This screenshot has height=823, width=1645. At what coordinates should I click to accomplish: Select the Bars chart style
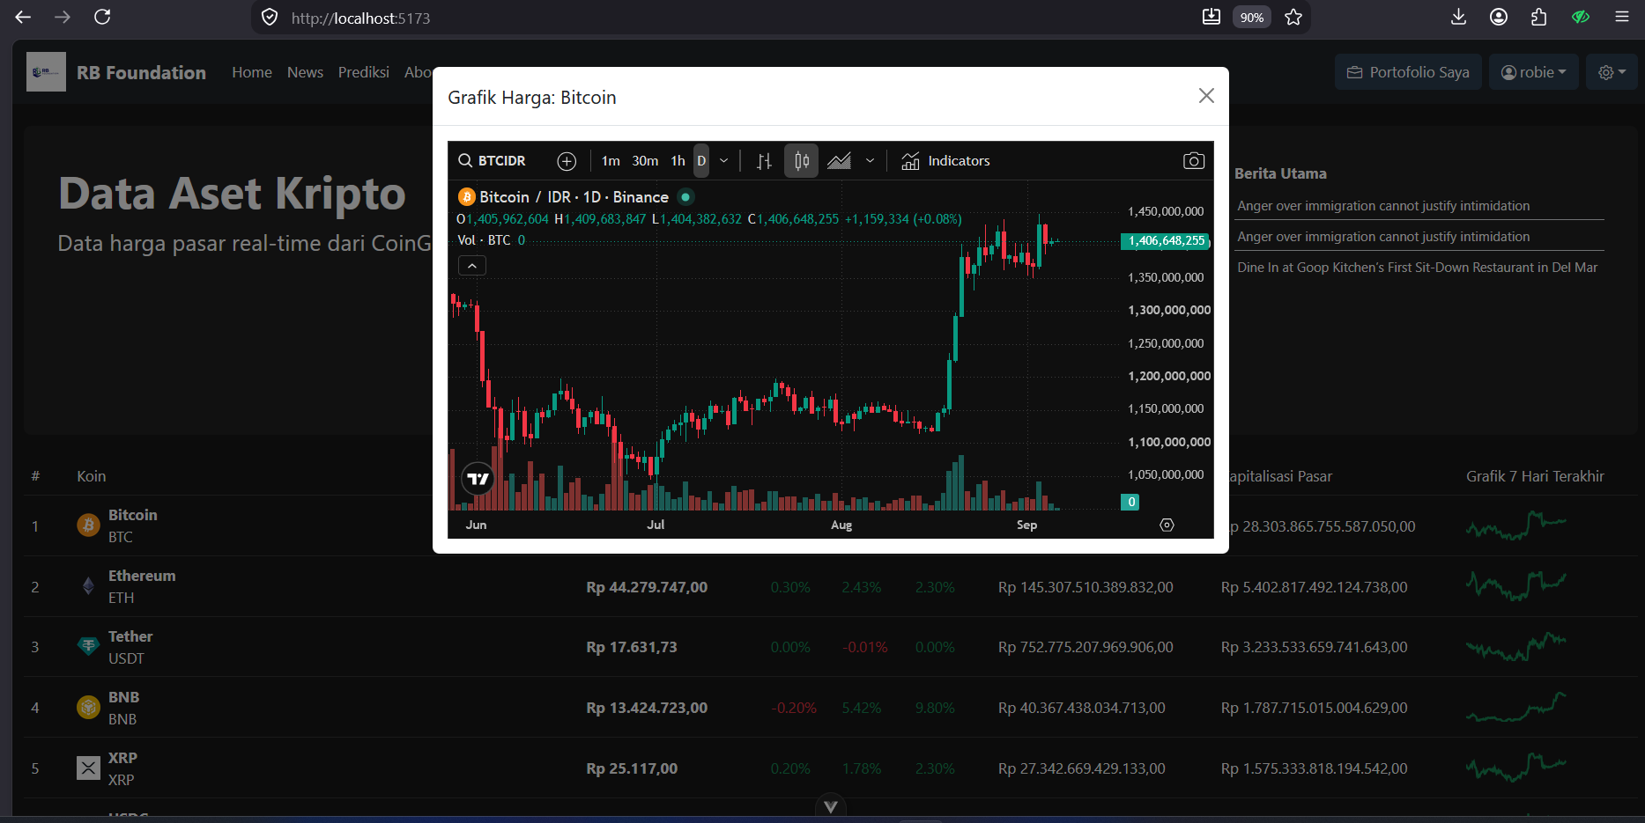click(764, 161)
